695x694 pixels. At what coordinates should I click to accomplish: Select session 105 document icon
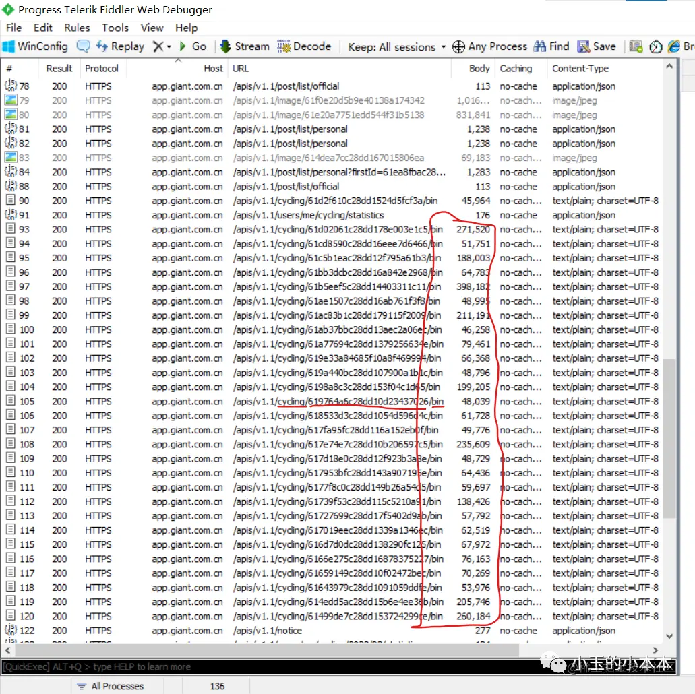[x=10, y=401]
